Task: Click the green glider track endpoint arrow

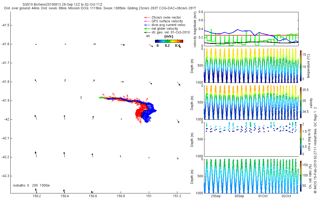Action: 100,98
